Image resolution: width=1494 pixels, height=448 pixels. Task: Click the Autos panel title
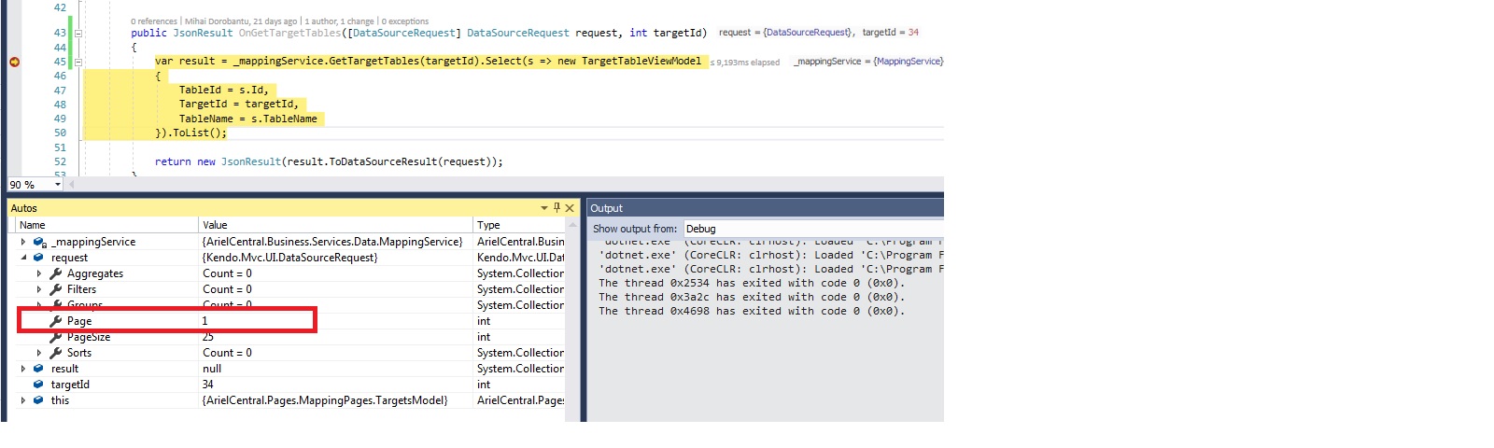tap(24, 208)
